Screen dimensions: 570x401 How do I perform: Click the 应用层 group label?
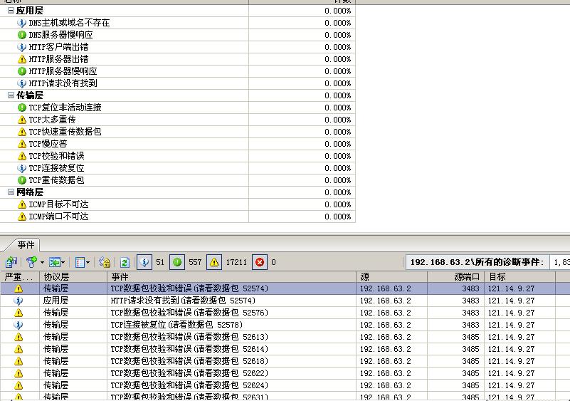pyautogui.click(x=30, y=11)
